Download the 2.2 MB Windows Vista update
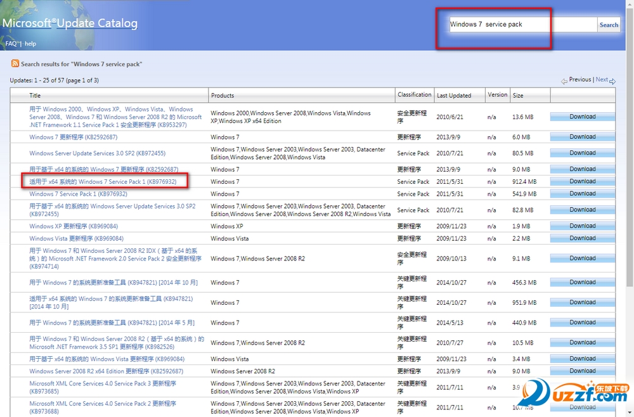 pyautogui.click(x=582, y=238)
